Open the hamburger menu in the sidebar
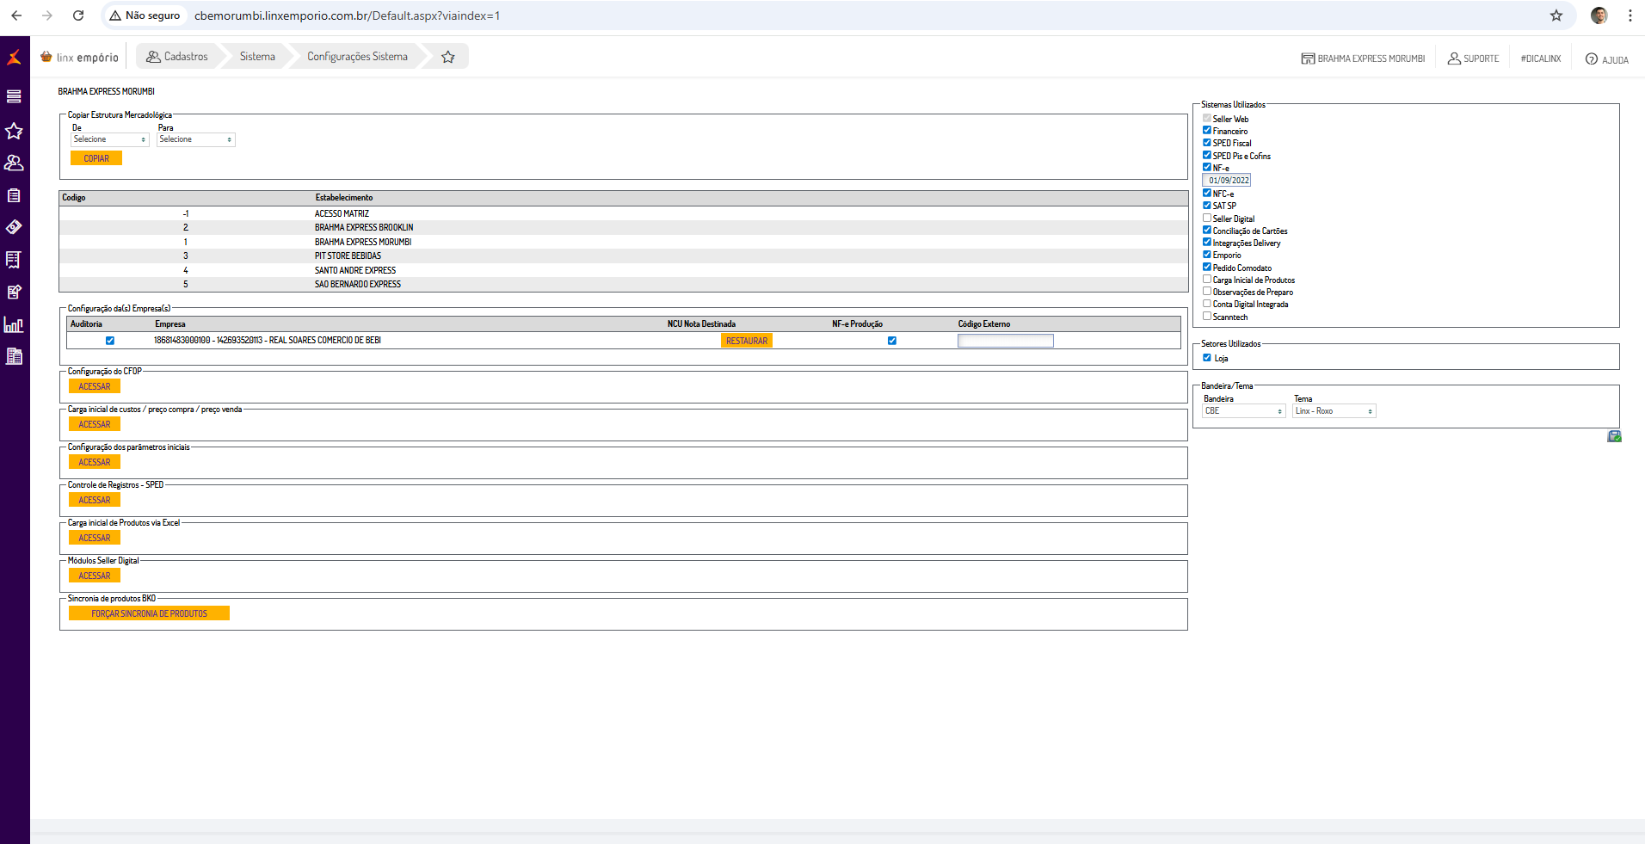The image size is (1645, 844). (14, 96)
